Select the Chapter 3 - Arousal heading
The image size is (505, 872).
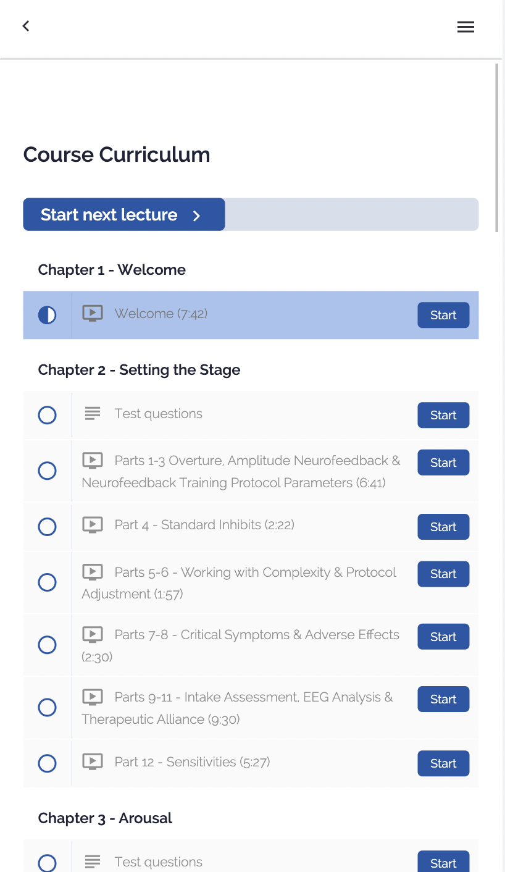pyautogui.click(x=105, y=818)
